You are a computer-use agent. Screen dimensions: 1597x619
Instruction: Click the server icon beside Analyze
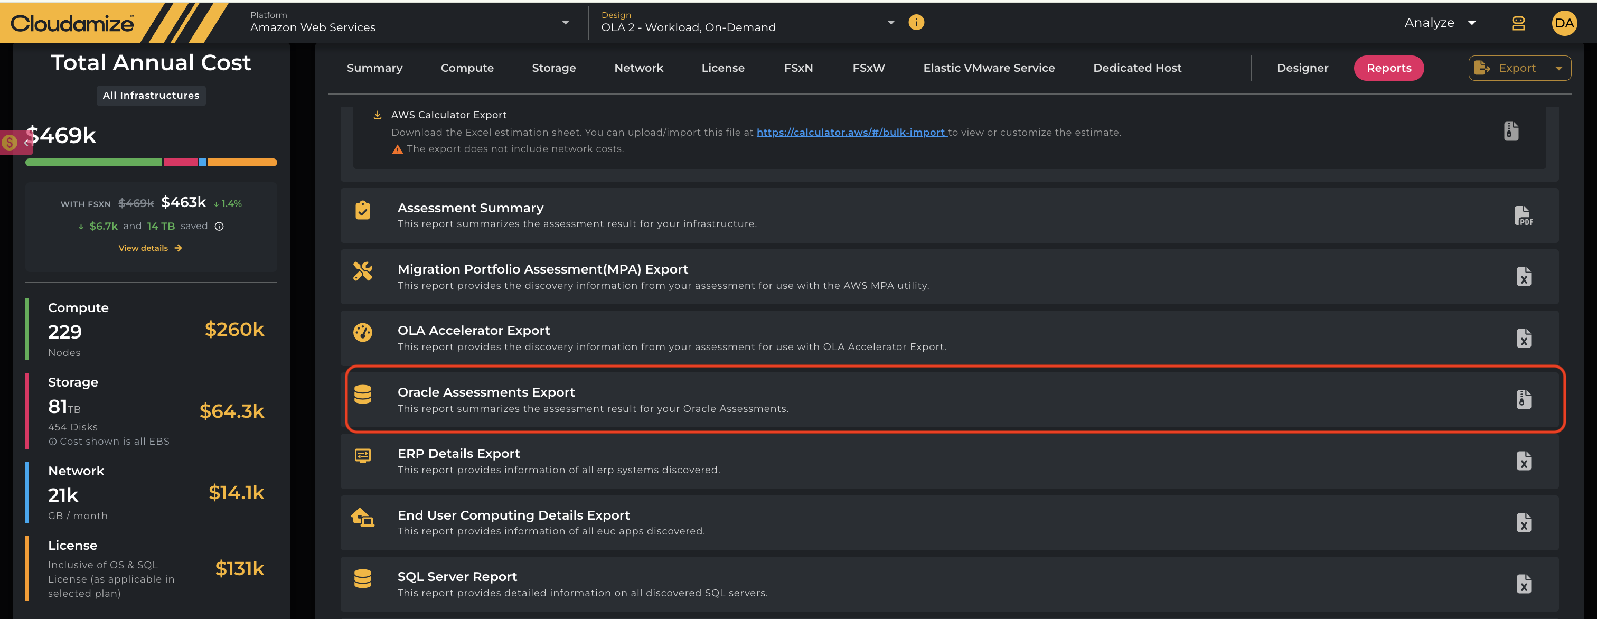tap(1518, 23)
